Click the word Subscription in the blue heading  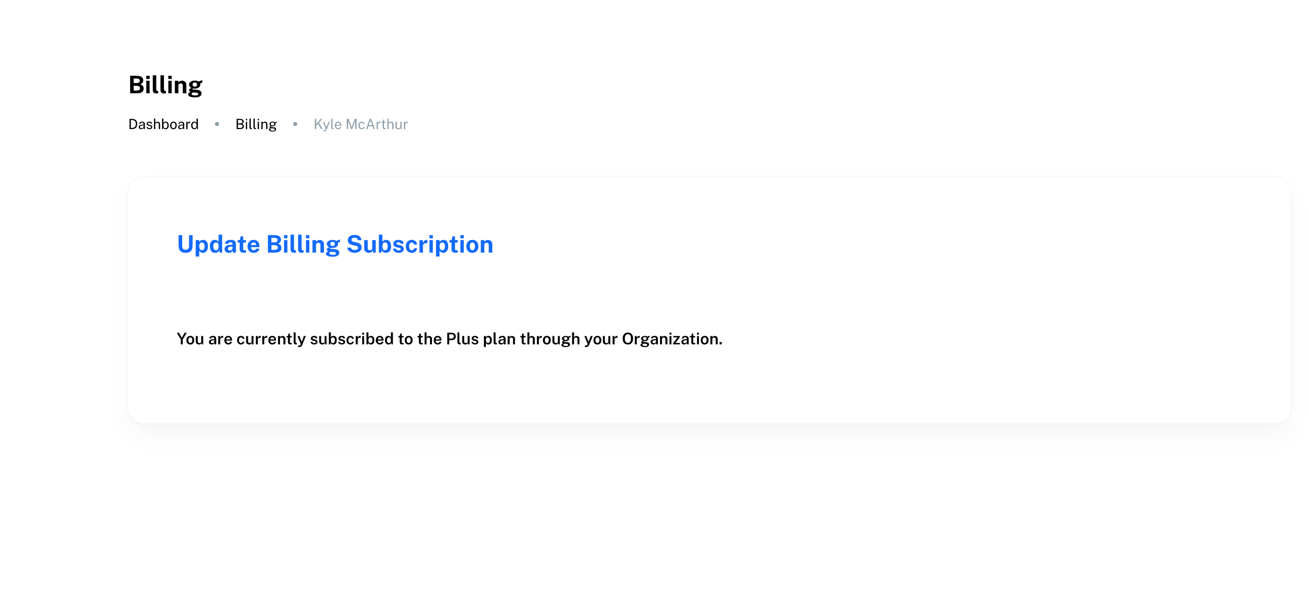point(420,245)
